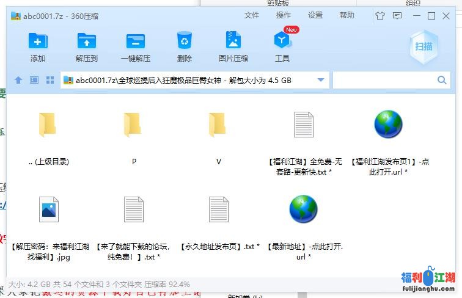Click the skin (shirt) icon in title bar
The height and width of the screenshot is (298, 462).
click(x=380, y=16)
